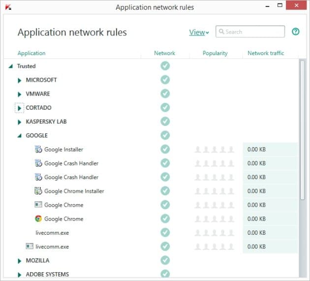Click the Google Installer application icon
Viewport: 310px width, 281px height.
click(x=38, y=149)
